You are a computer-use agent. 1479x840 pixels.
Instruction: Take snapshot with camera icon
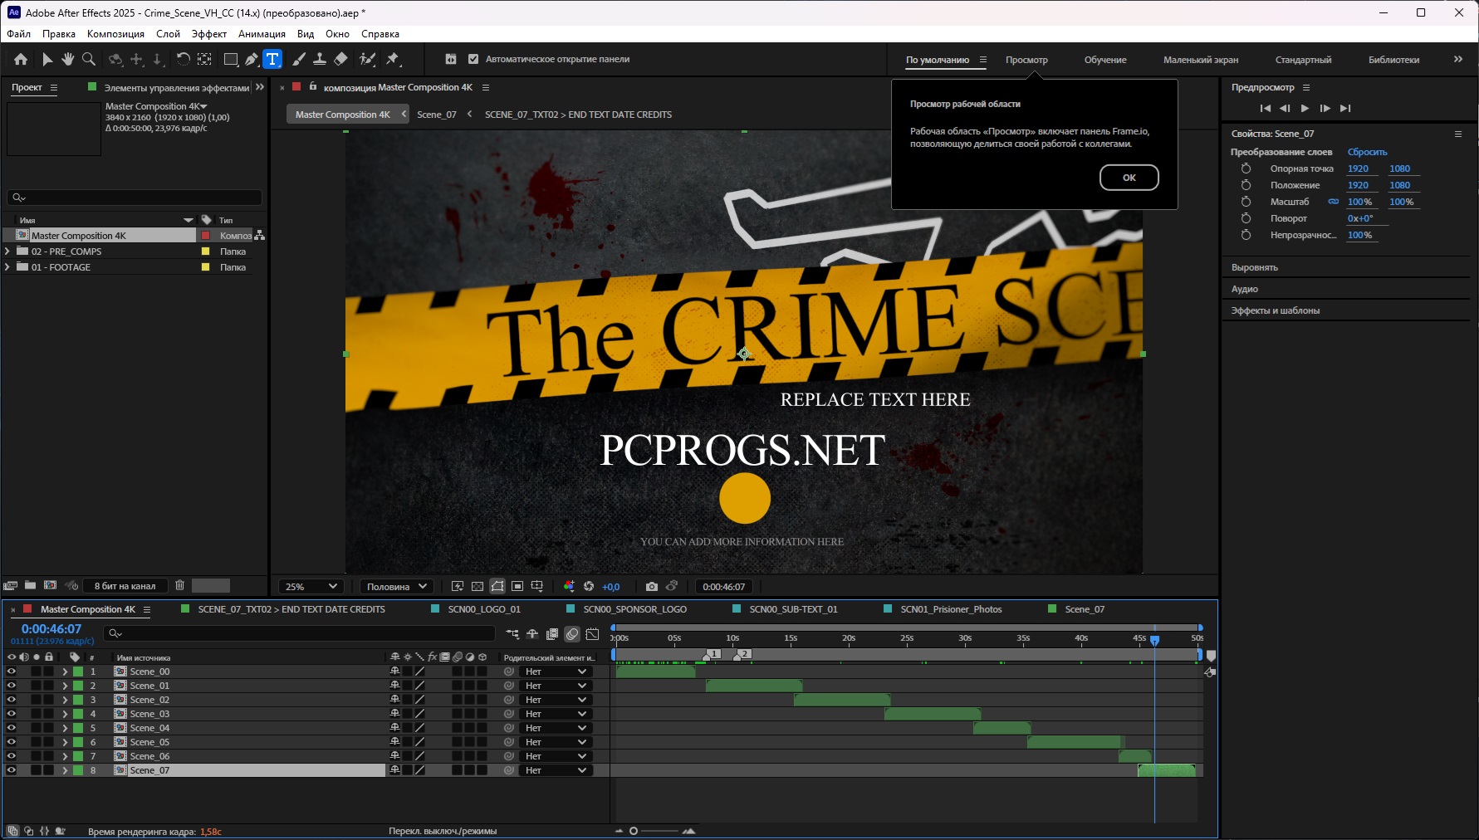(652, 586)
